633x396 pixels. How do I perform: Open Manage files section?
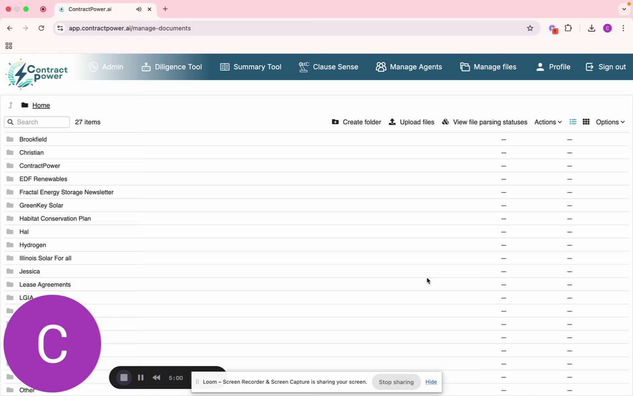488,67
